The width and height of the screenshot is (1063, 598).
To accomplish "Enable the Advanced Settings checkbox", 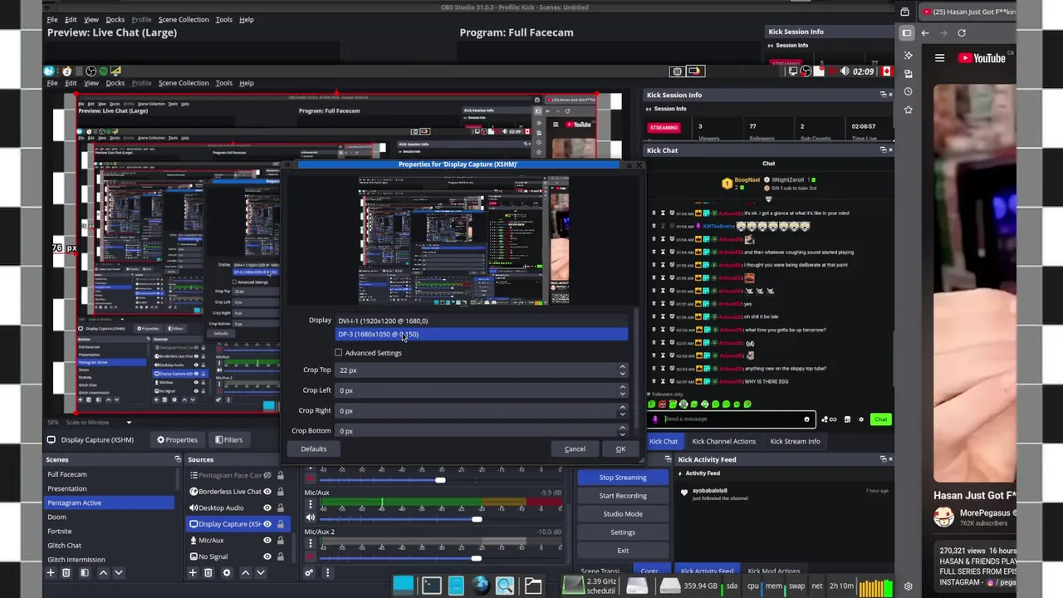I will [x=339, y=353].
